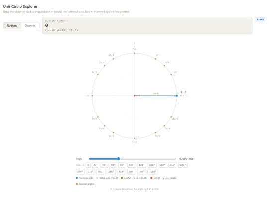
Task: Click the unfilled right part of Angle slider
Action: [148, 159]
